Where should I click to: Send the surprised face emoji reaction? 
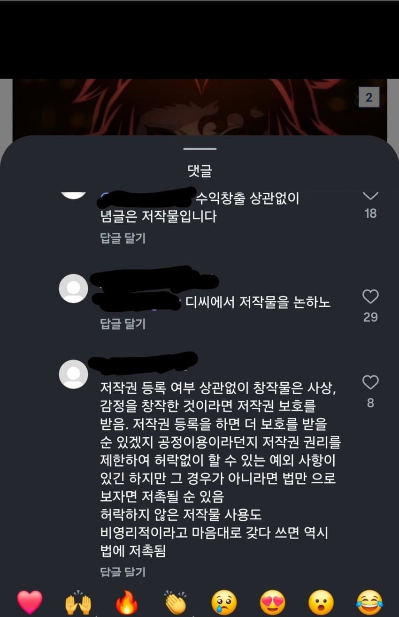point(321,602)
